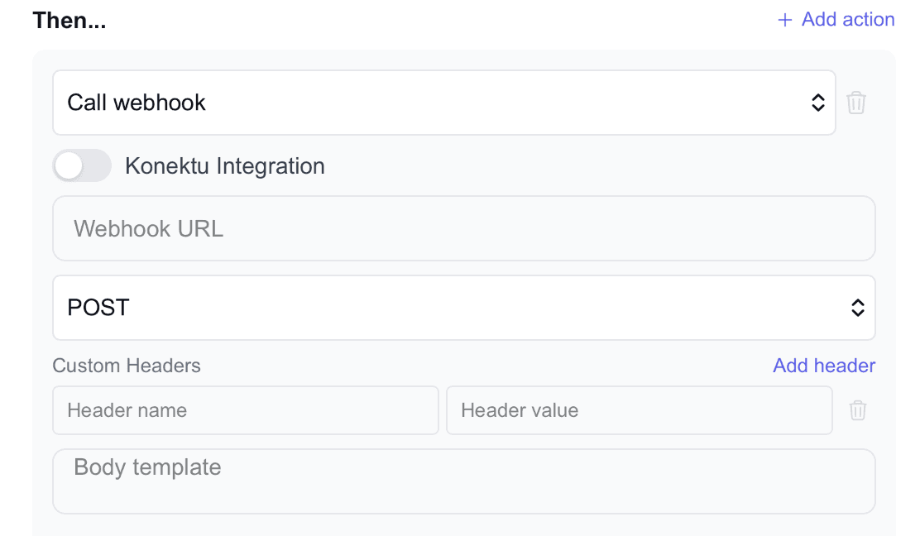920x536 pixels.
Task: Focus the Webhook URL input field
Action: click(x=463, y=228)
